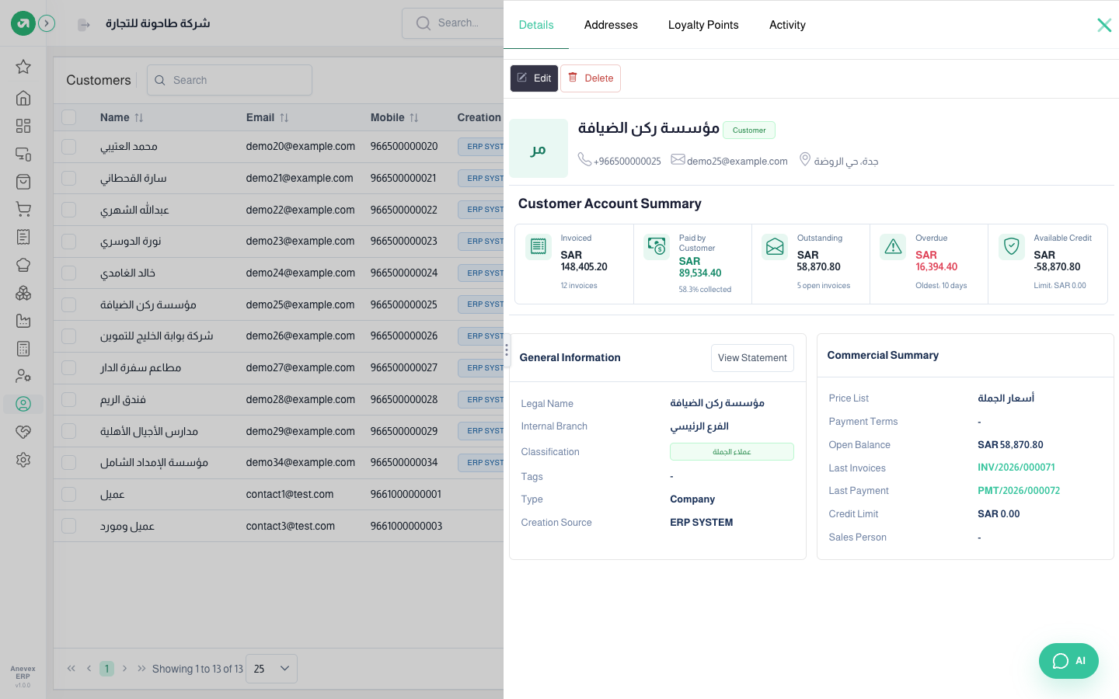
Task: Open calculator icon in sidebar
Action: click(23, 349)
